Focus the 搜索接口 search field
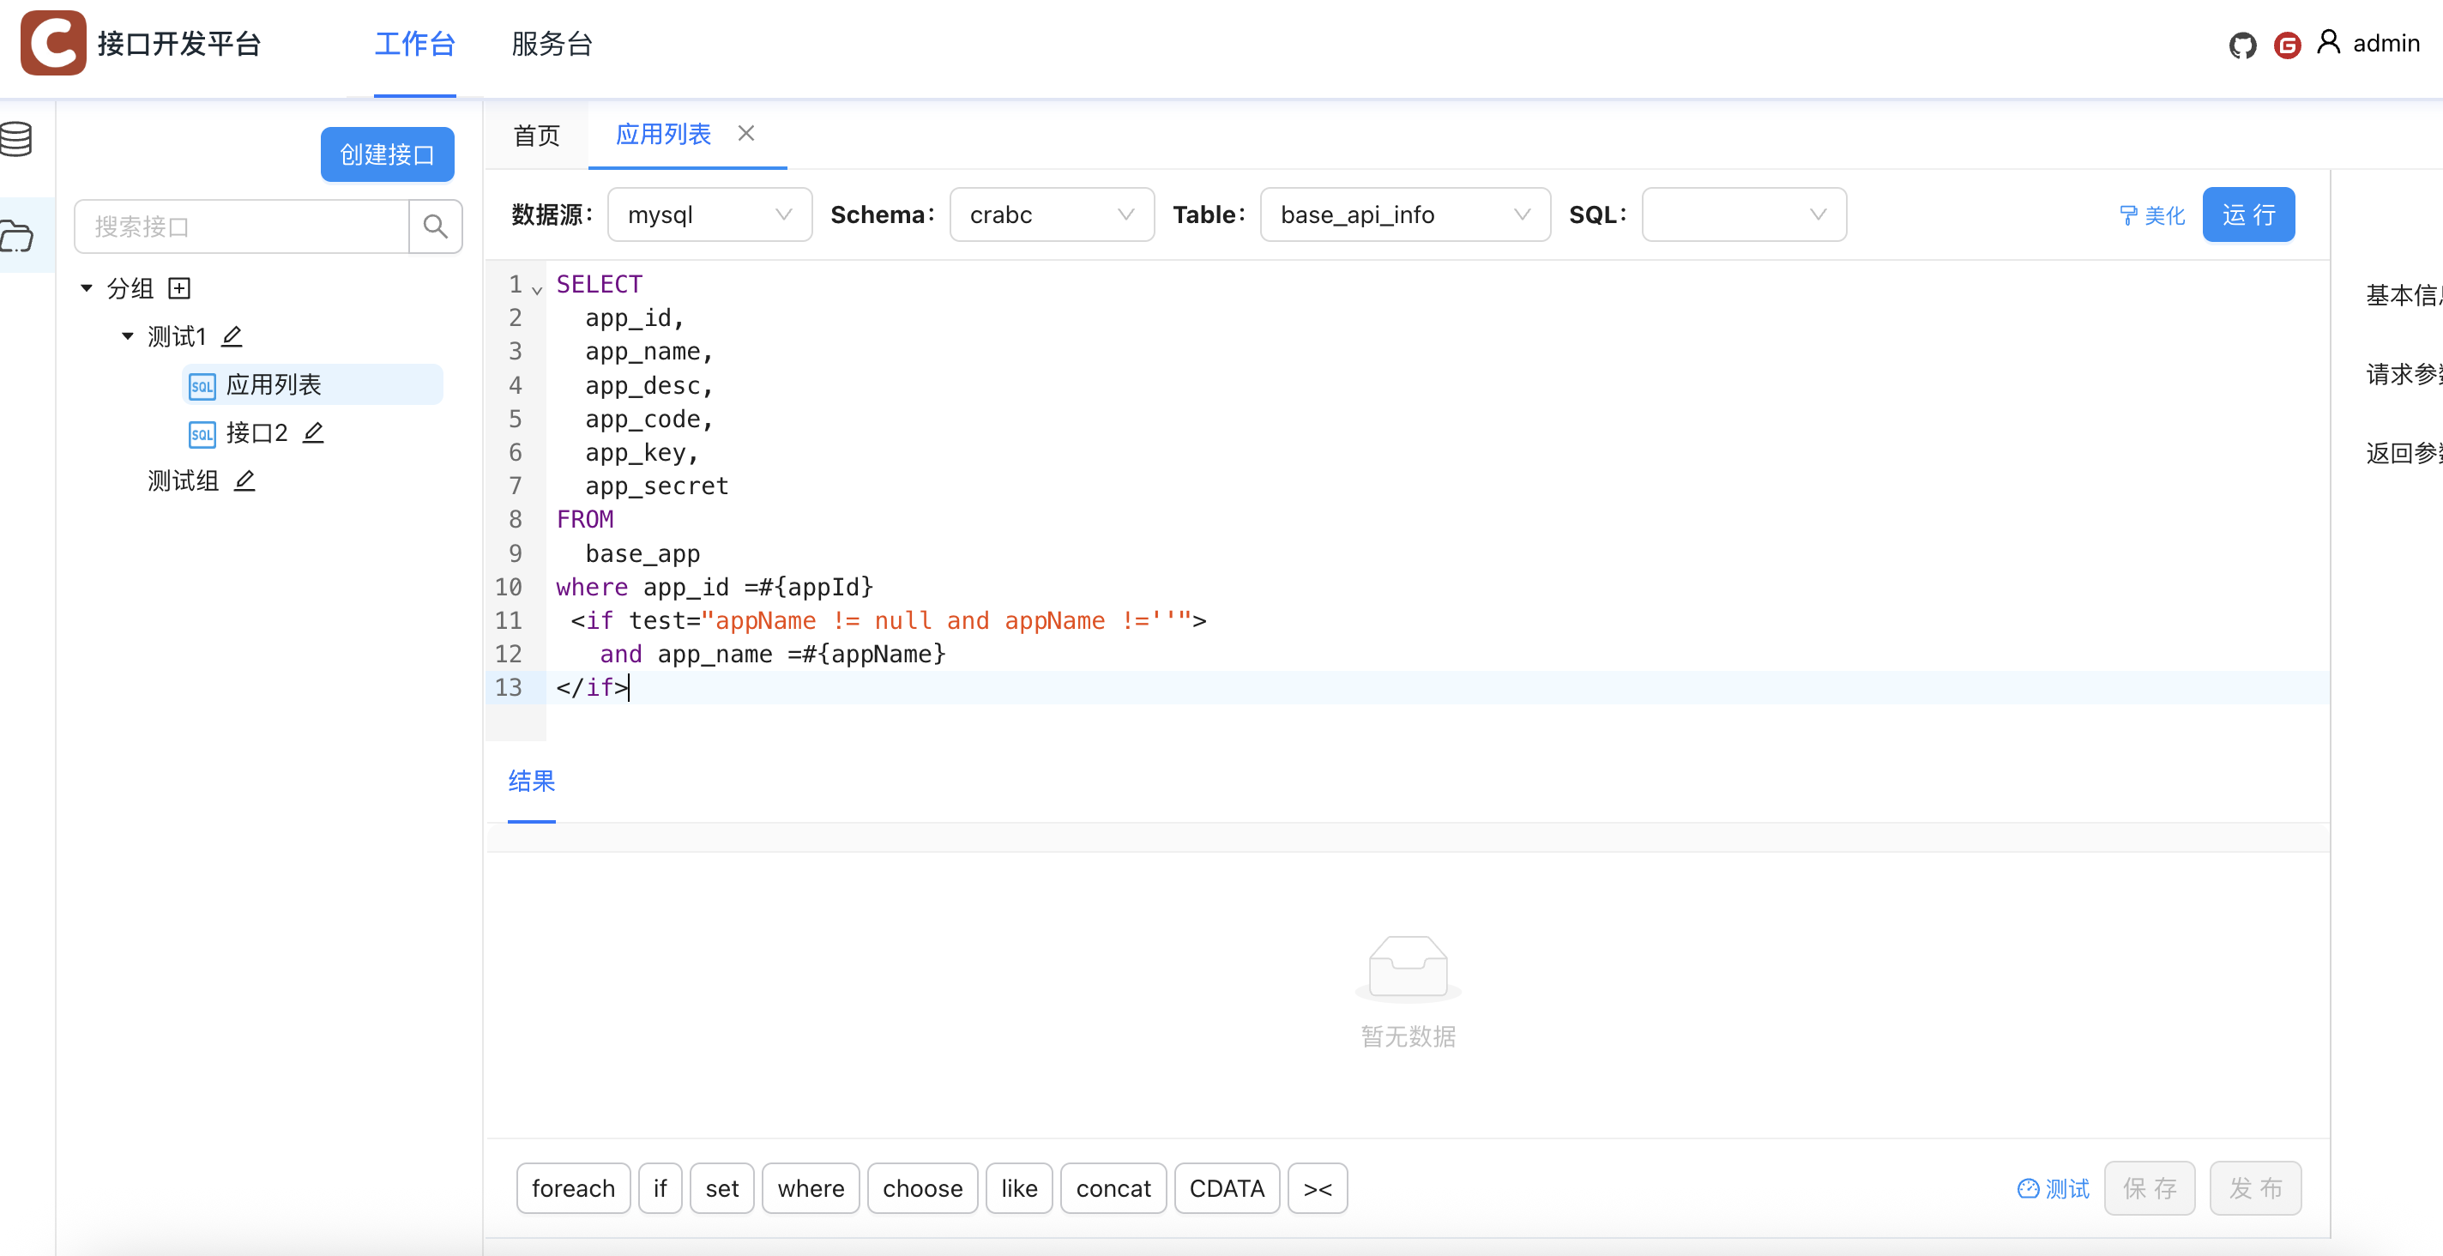This screenshot has height=1256, width=2443. pyautogui.click(x=242, y=226)
